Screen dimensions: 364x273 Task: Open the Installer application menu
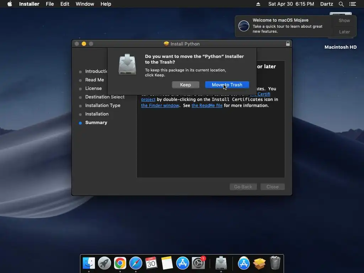[x=29, y=4]
